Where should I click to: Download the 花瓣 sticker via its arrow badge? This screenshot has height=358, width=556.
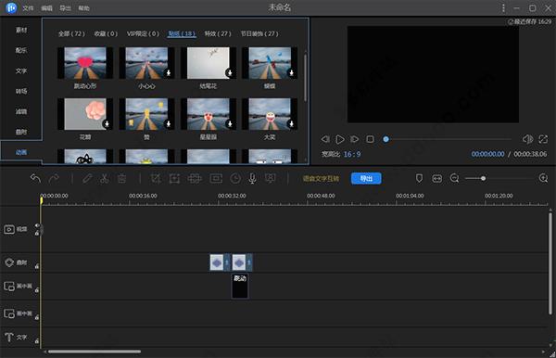[107, 123]
